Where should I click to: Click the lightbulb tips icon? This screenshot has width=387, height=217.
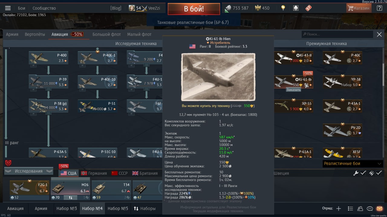point(283,8)
